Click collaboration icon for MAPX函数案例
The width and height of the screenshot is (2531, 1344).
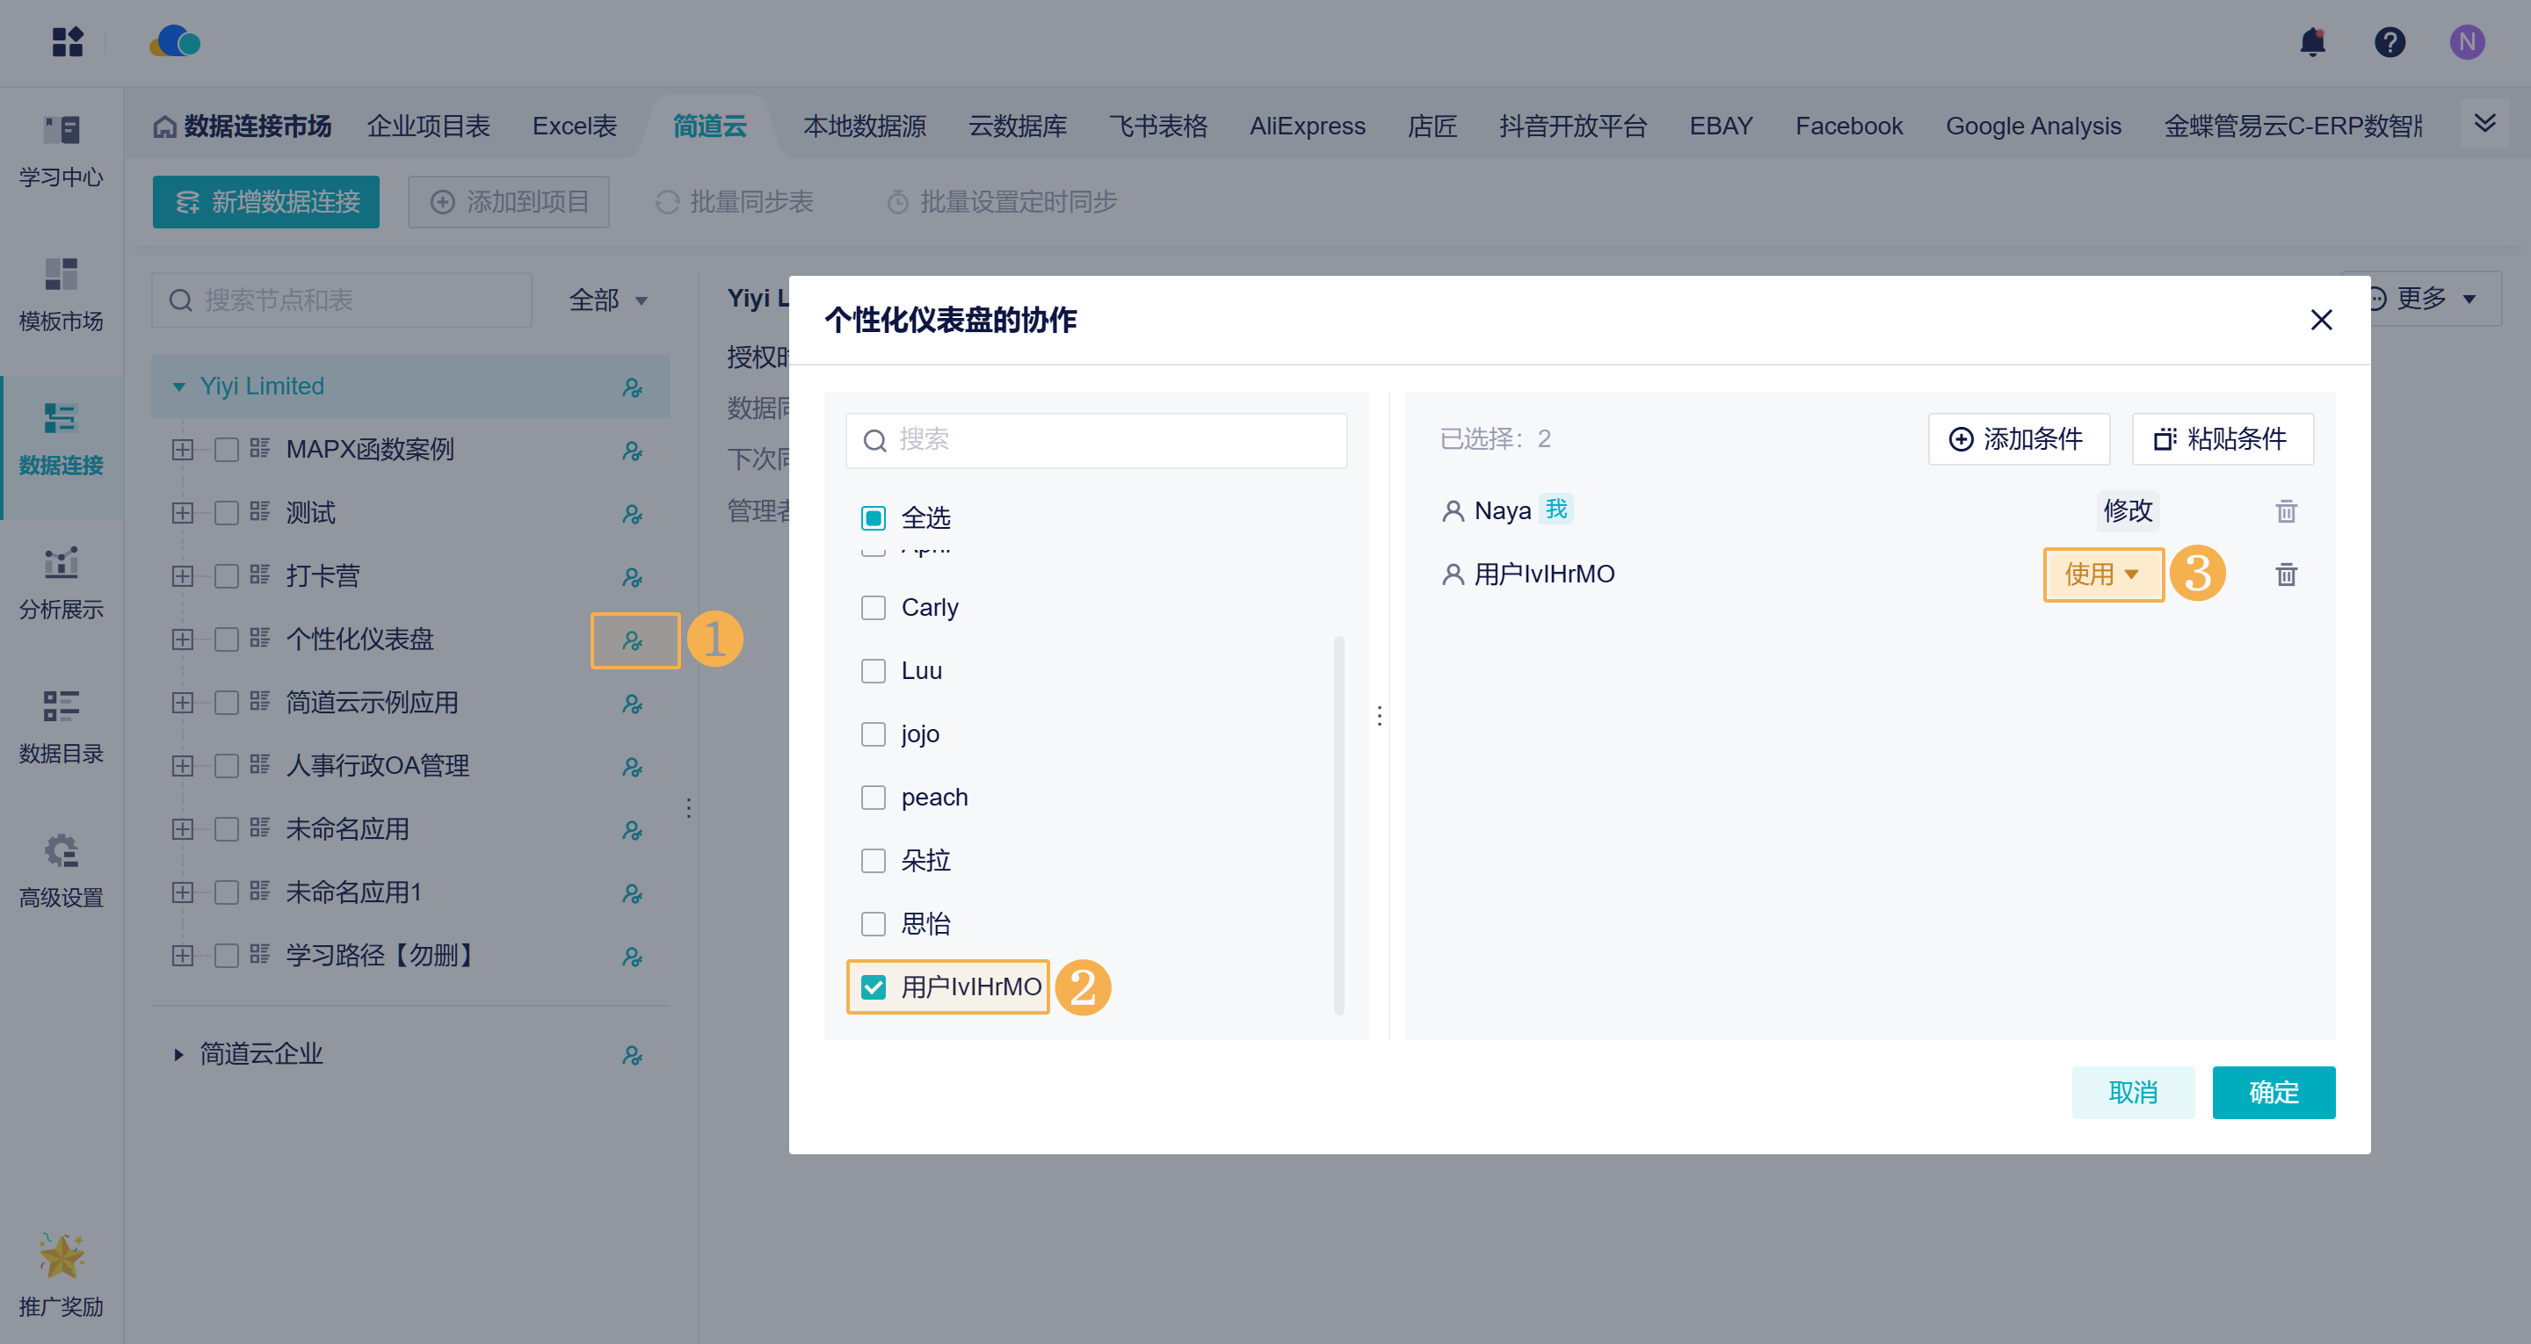(x=633, y=450)
